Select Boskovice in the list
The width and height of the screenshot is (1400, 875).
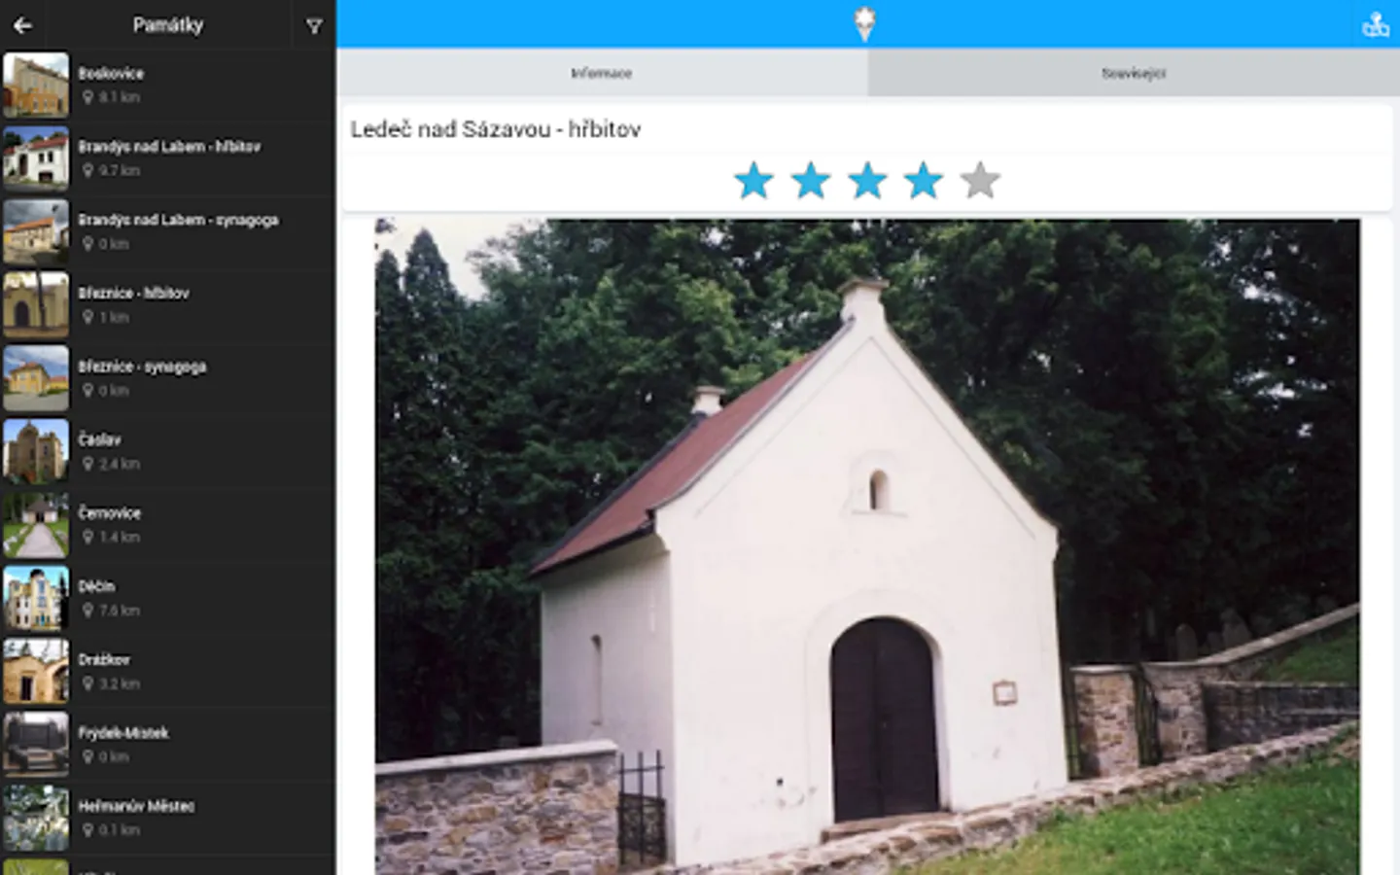[x=168, y=85]
